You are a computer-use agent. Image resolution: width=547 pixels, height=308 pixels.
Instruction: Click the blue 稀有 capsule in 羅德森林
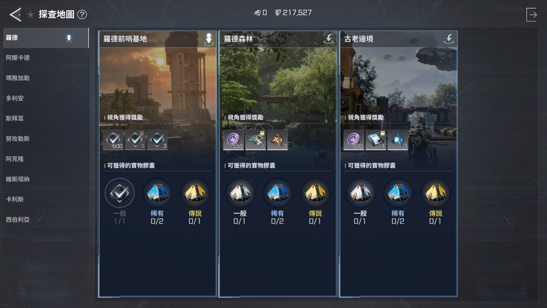278,193
